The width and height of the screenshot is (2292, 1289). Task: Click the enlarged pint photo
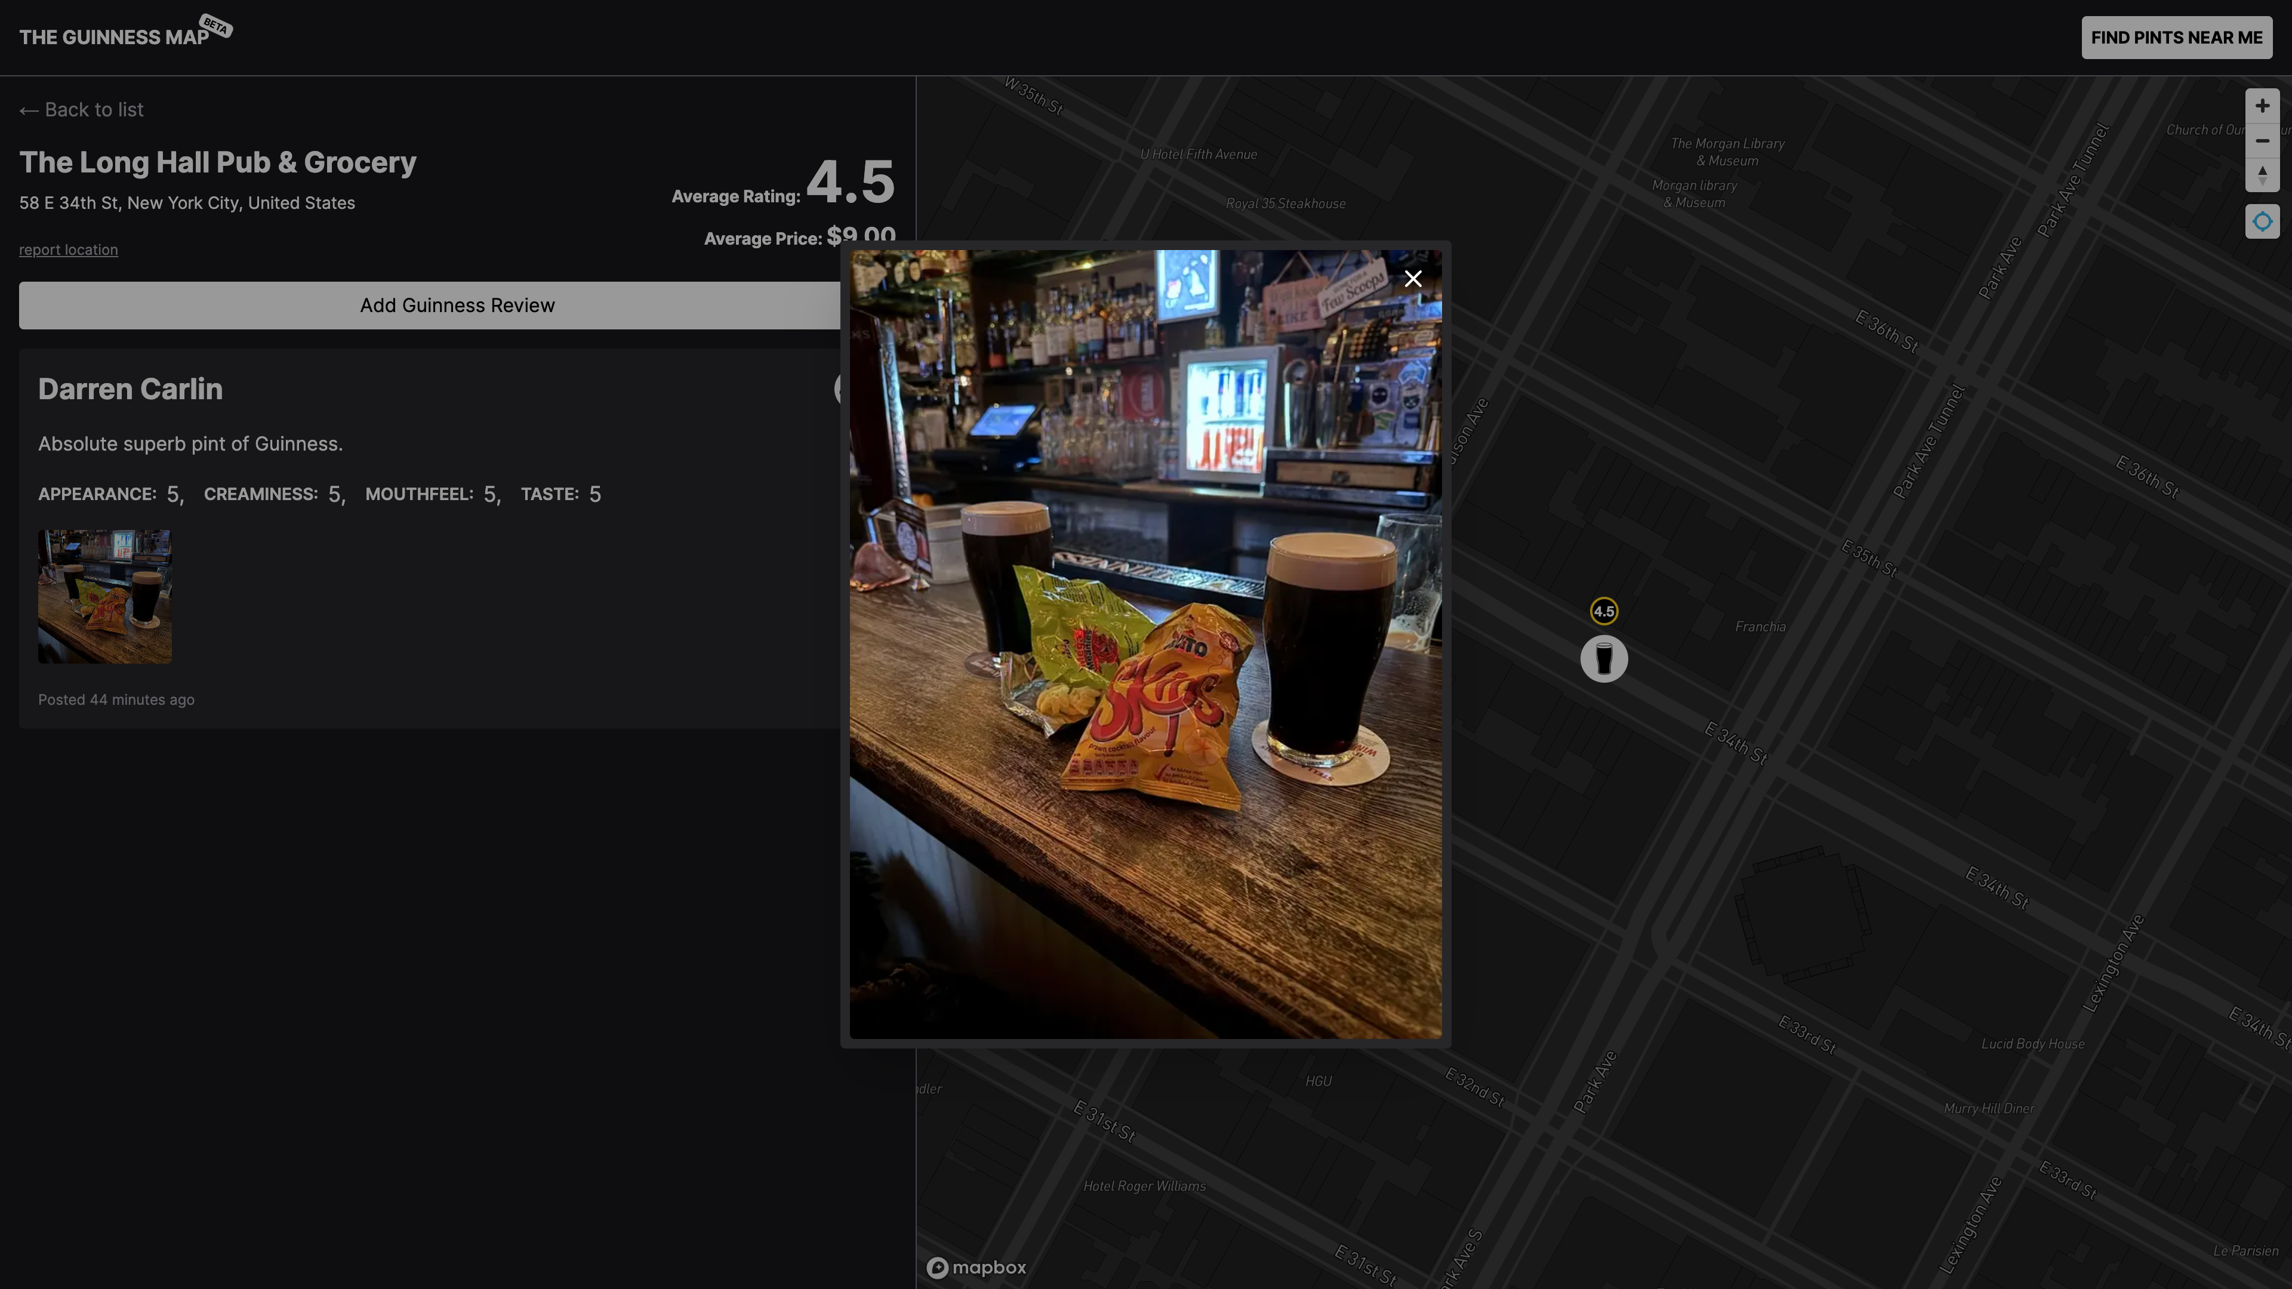(x=1145, y=644)
